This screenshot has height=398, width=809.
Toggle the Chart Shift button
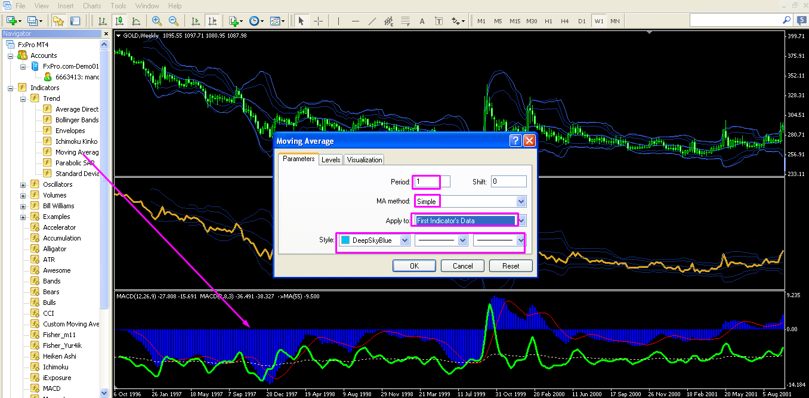coord(212,21)
